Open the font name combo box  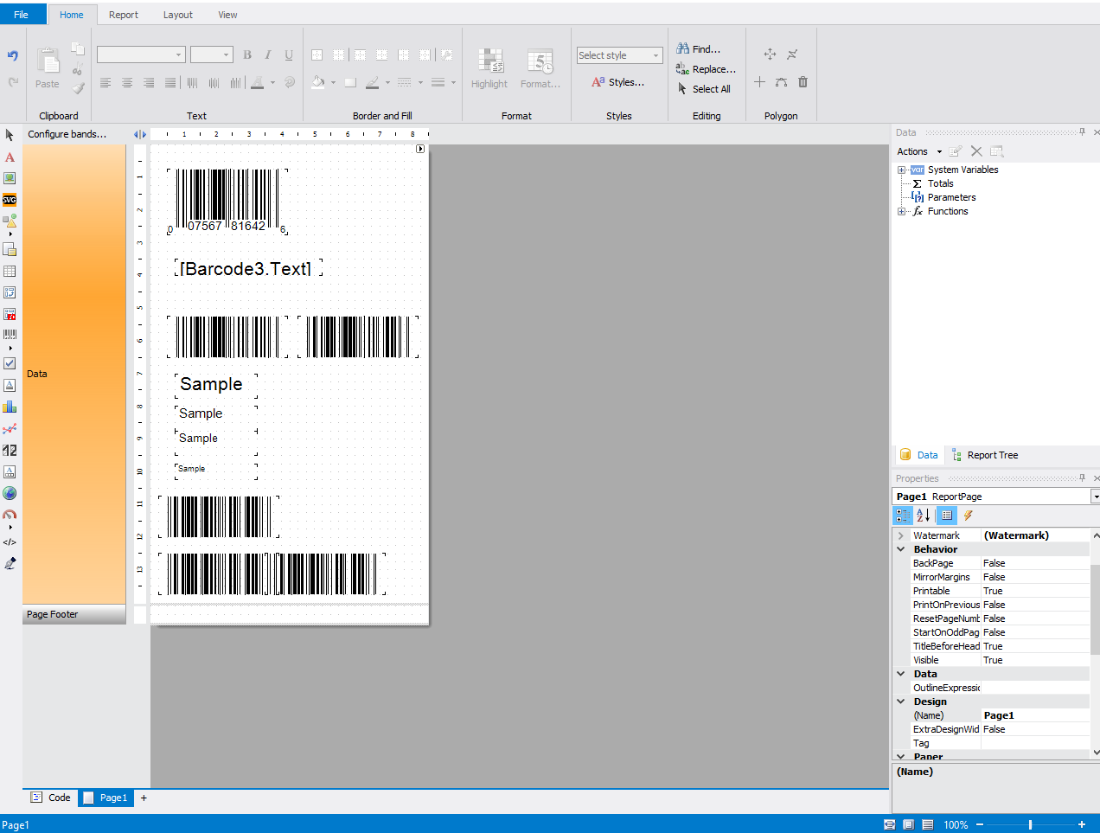[x=141, y=54]
